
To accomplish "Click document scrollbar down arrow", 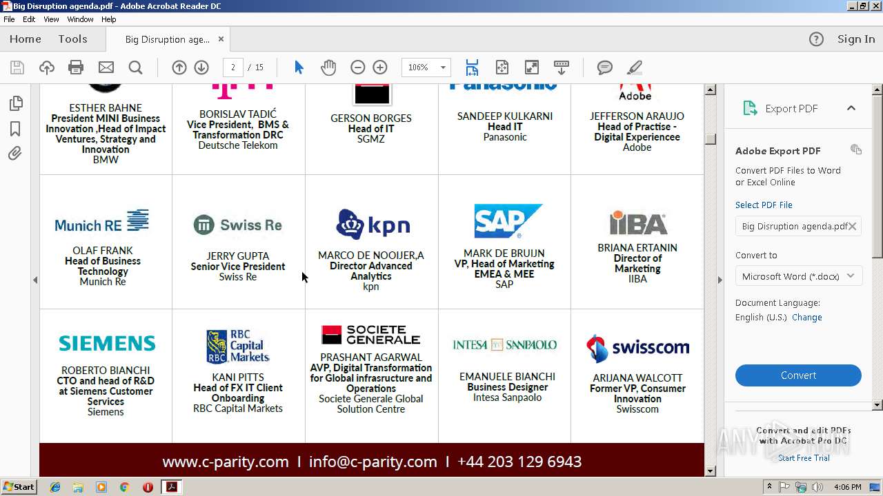I will 711,471.
